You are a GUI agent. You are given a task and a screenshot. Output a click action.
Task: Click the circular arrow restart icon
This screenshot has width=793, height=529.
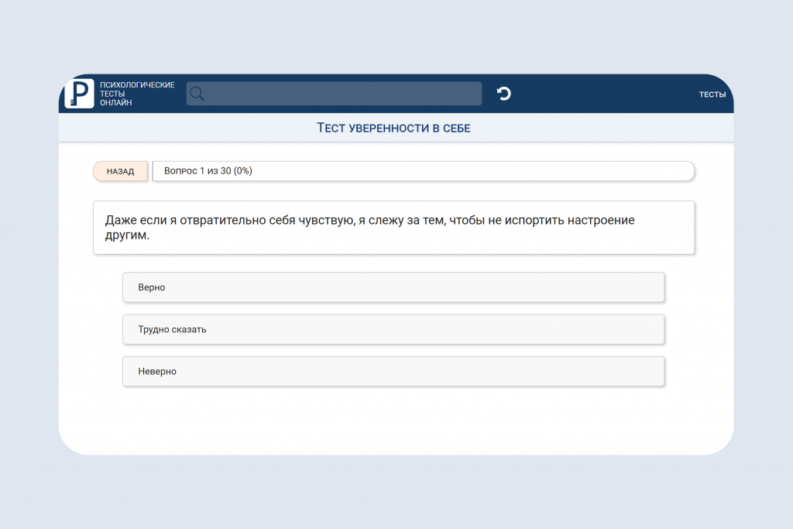[503, 94]
